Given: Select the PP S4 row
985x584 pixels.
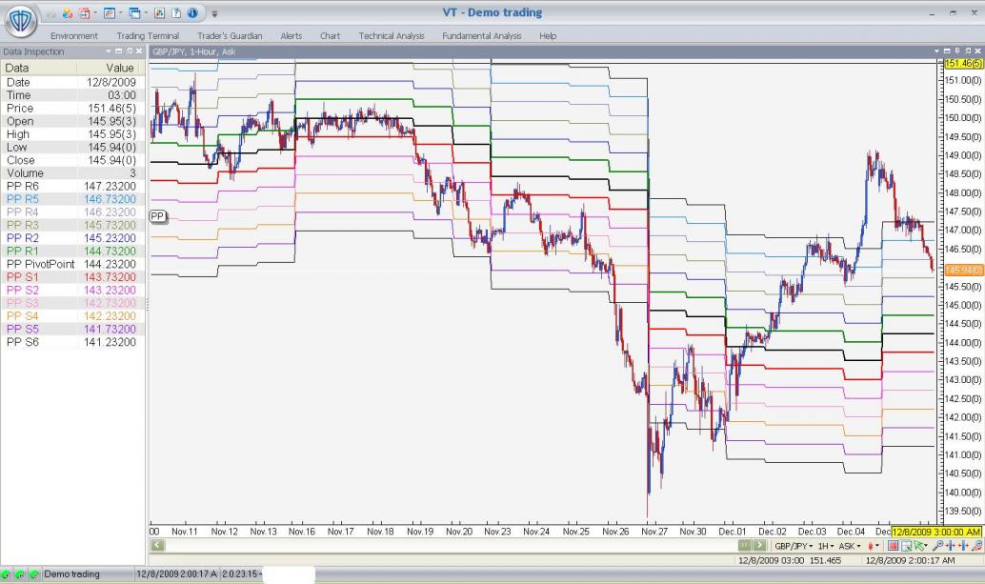Looking at the screenshot, I should (x=72, y=316).
